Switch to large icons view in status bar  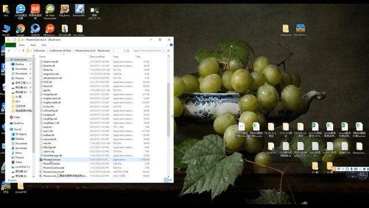[171, 180]
